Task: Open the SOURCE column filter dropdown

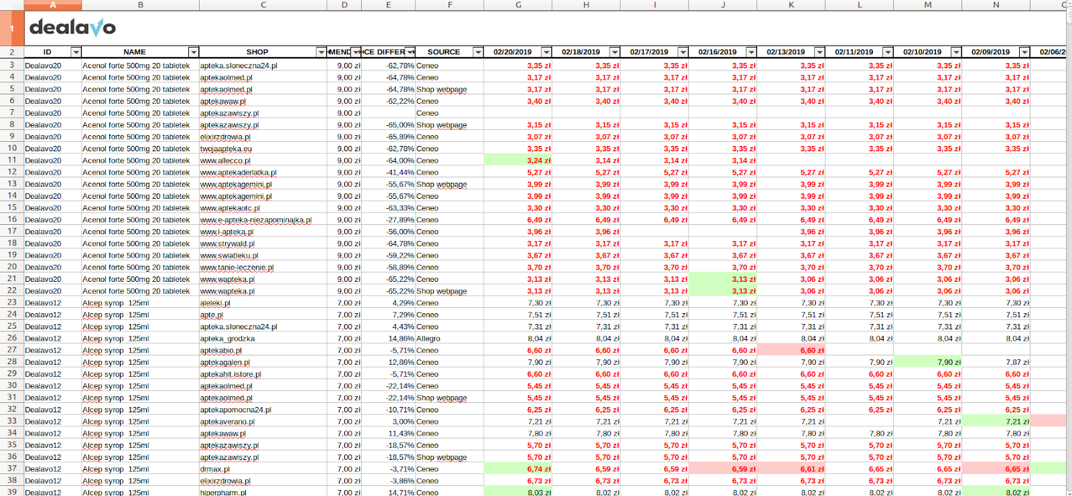Action: click(478, 52)
